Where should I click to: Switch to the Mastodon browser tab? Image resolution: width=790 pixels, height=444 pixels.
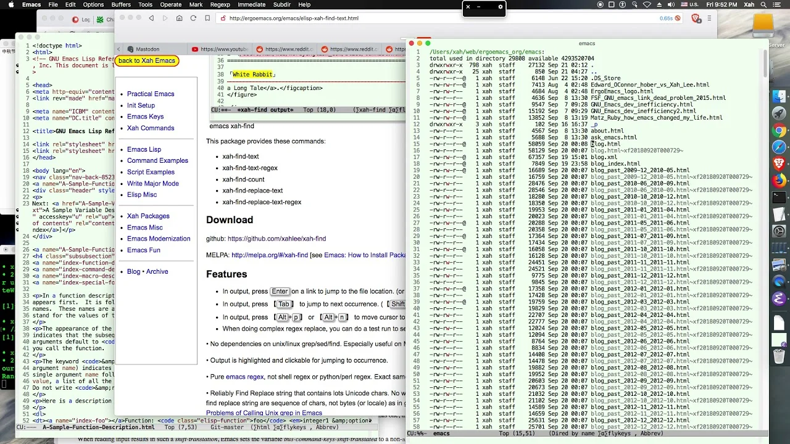point(148,49)
